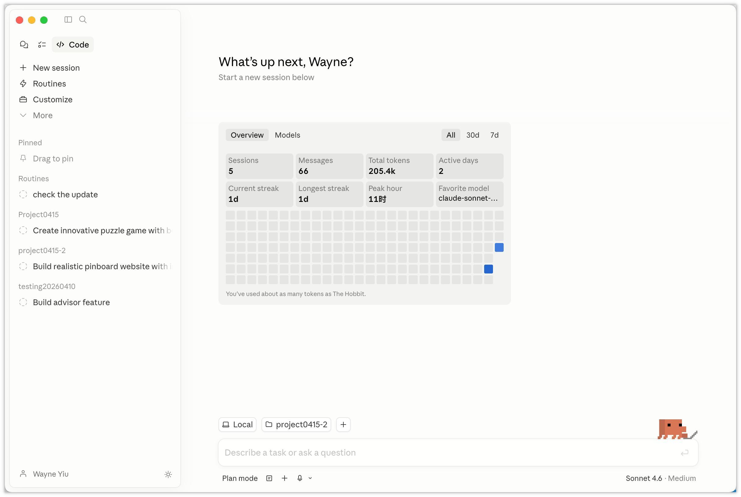Image resolution: width=741 pixels, height=497 pixels.
Task: Toggle Plan mode
Action: tap(240, 478)
